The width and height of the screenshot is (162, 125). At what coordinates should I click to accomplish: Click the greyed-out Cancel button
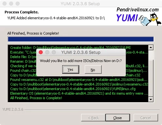[x=146, y=118]
